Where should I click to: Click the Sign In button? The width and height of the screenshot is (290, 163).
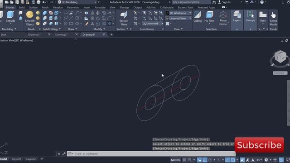[x=224, y=2]
